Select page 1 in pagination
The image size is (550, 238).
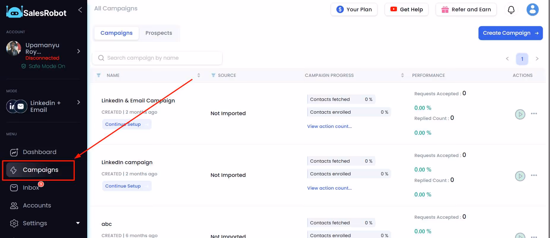point(522,59)
